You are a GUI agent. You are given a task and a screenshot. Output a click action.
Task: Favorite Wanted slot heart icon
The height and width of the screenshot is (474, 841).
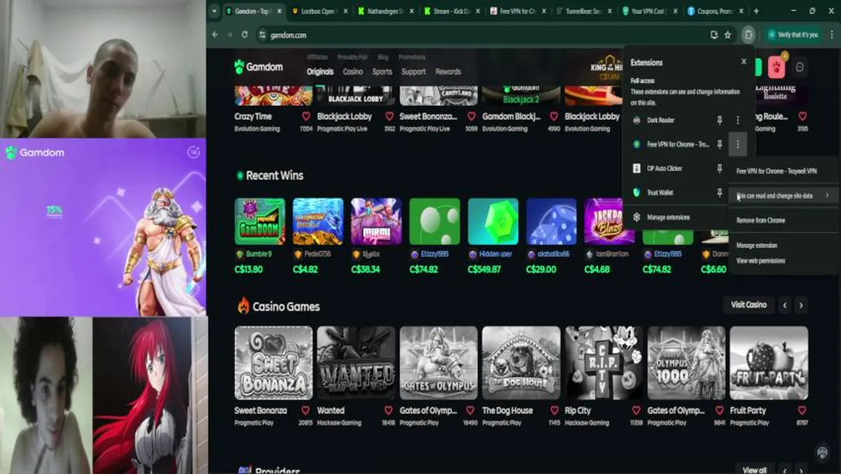coord(388,410)
